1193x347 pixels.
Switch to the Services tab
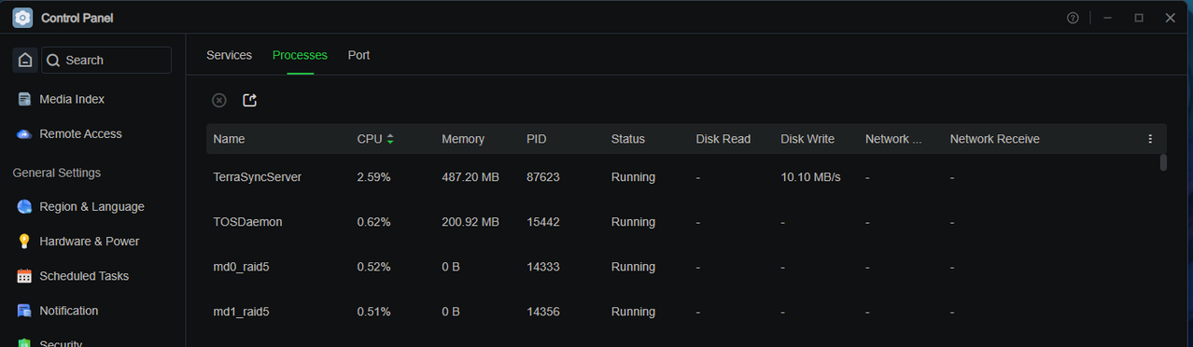pos(229,55)
